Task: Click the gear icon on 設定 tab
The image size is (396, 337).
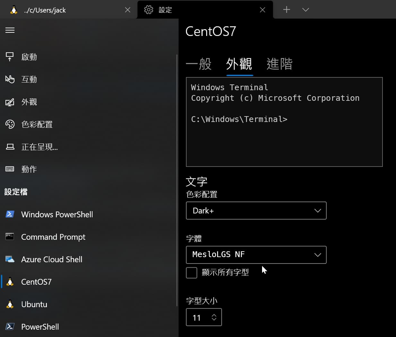Action: (149, 10)
